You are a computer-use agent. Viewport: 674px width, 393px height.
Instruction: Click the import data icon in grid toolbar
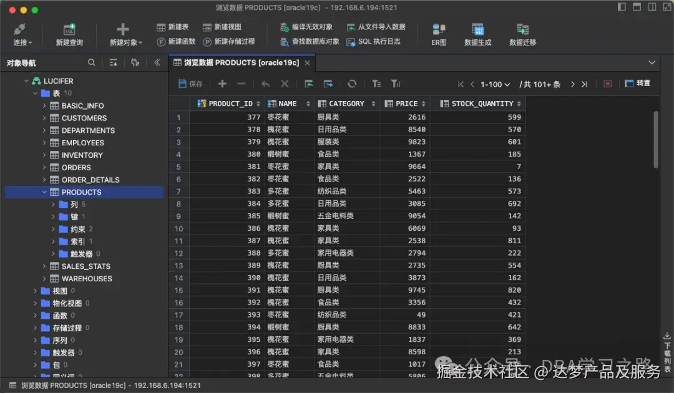[x=309, y=84]
